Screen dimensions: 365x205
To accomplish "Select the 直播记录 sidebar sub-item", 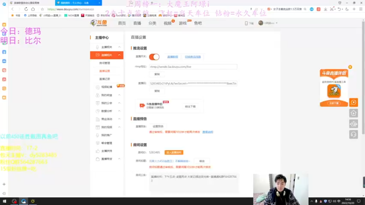I will [x=104, y=79].
